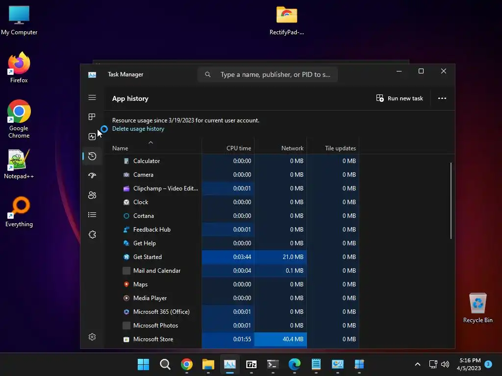Viewport: 502px width, 376px height.
Task: Open the My Computer desktop icon
Action: (19, 21)
